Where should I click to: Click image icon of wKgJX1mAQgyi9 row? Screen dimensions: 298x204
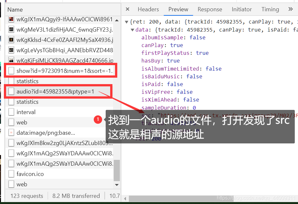pyautogui.click(x=11, y=19)
